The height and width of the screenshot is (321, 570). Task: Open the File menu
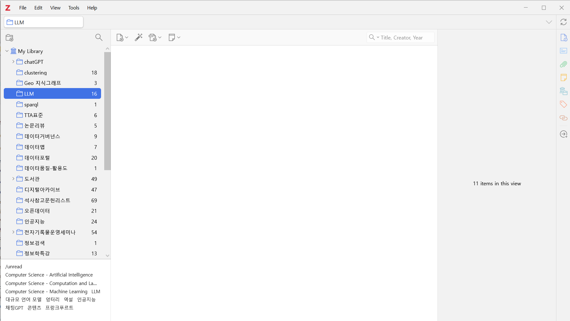(x=23, y=8)
